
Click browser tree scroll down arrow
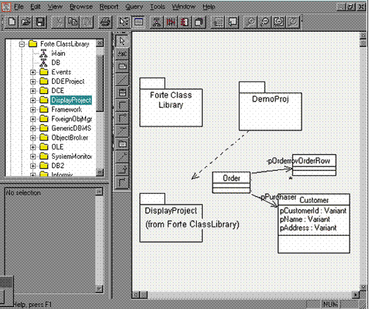99,173
